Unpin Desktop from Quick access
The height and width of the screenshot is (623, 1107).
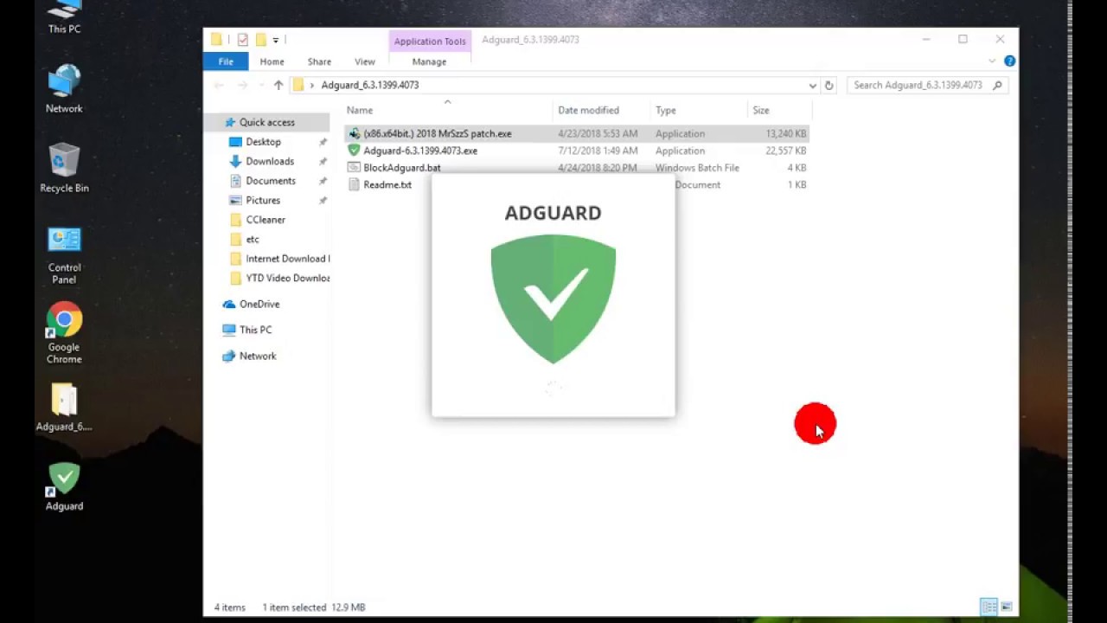coord(323,141)
